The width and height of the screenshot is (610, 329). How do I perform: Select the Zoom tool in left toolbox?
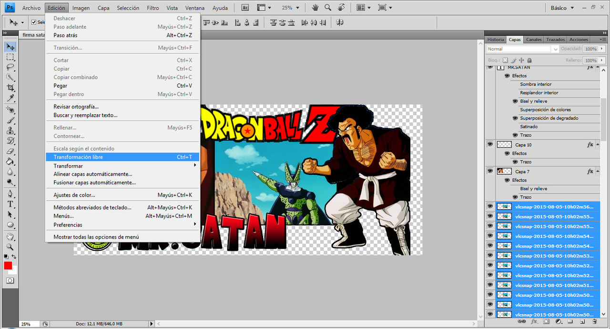(10, 247)
